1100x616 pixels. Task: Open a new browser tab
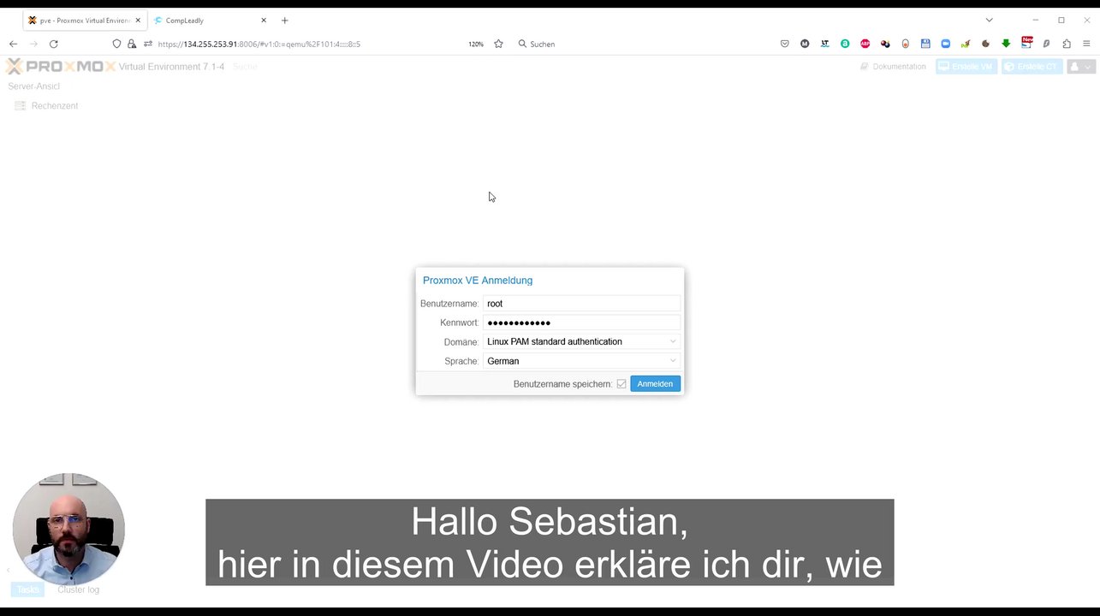[x=285, y=21]
